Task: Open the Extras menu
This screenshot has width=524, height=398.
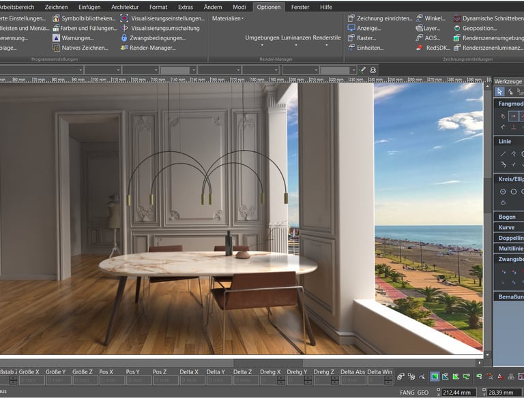Action: click(x=186, y=7)
